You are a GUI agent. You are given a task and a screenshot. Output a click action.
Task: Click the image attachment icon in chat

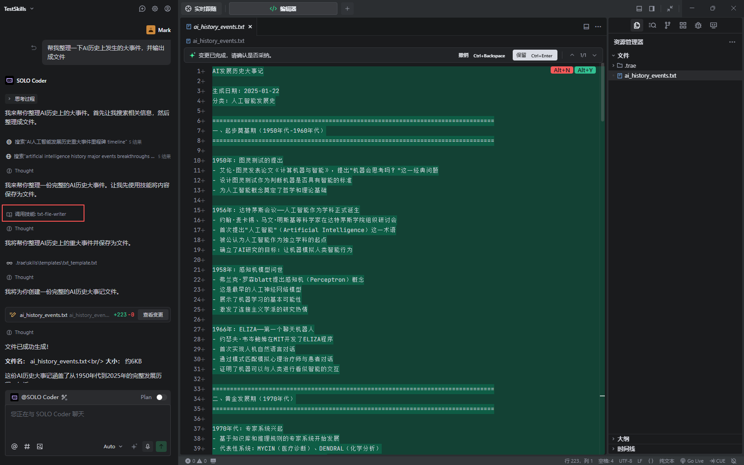pos(40,446)
